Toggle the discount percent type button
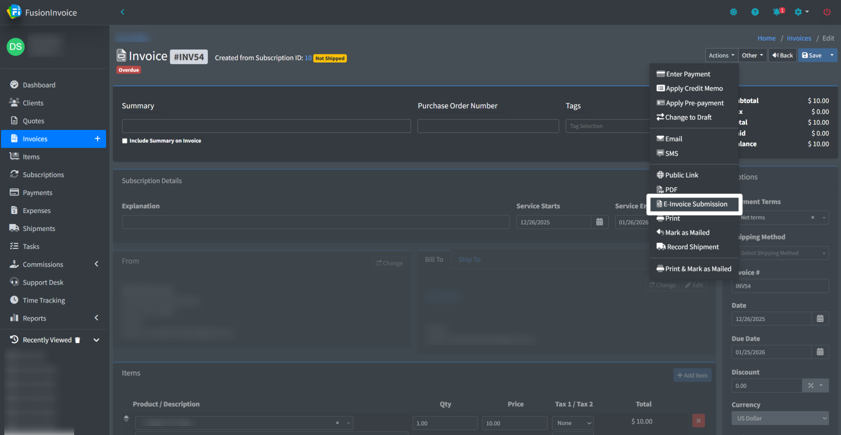The height and width of the screenshot is (435, 841). pyautogui.click(x=815, y=385)
